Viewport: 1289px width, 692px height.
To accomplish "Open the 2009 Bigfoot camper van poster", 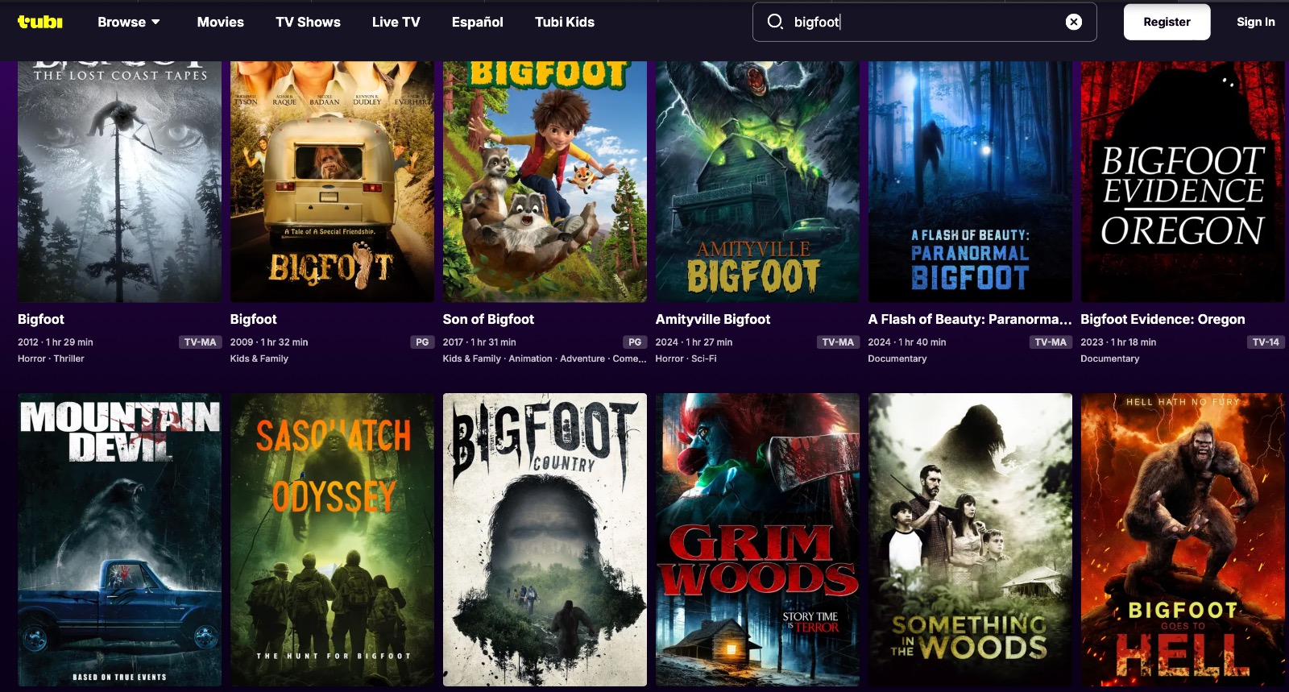I will tap(332, 181).
